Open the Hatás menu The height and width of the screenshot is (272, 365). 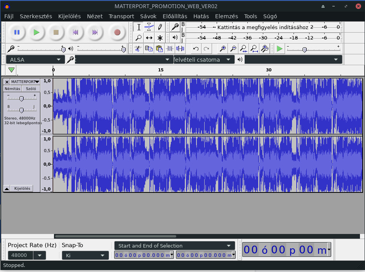(x=201, y=16)
